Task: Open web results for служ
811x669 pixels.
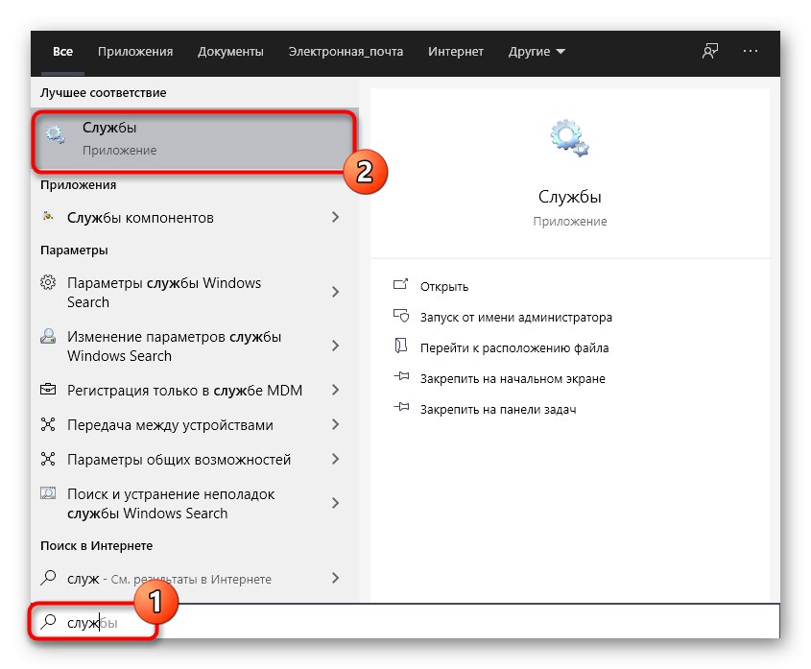Action: [x=195, y=579]
